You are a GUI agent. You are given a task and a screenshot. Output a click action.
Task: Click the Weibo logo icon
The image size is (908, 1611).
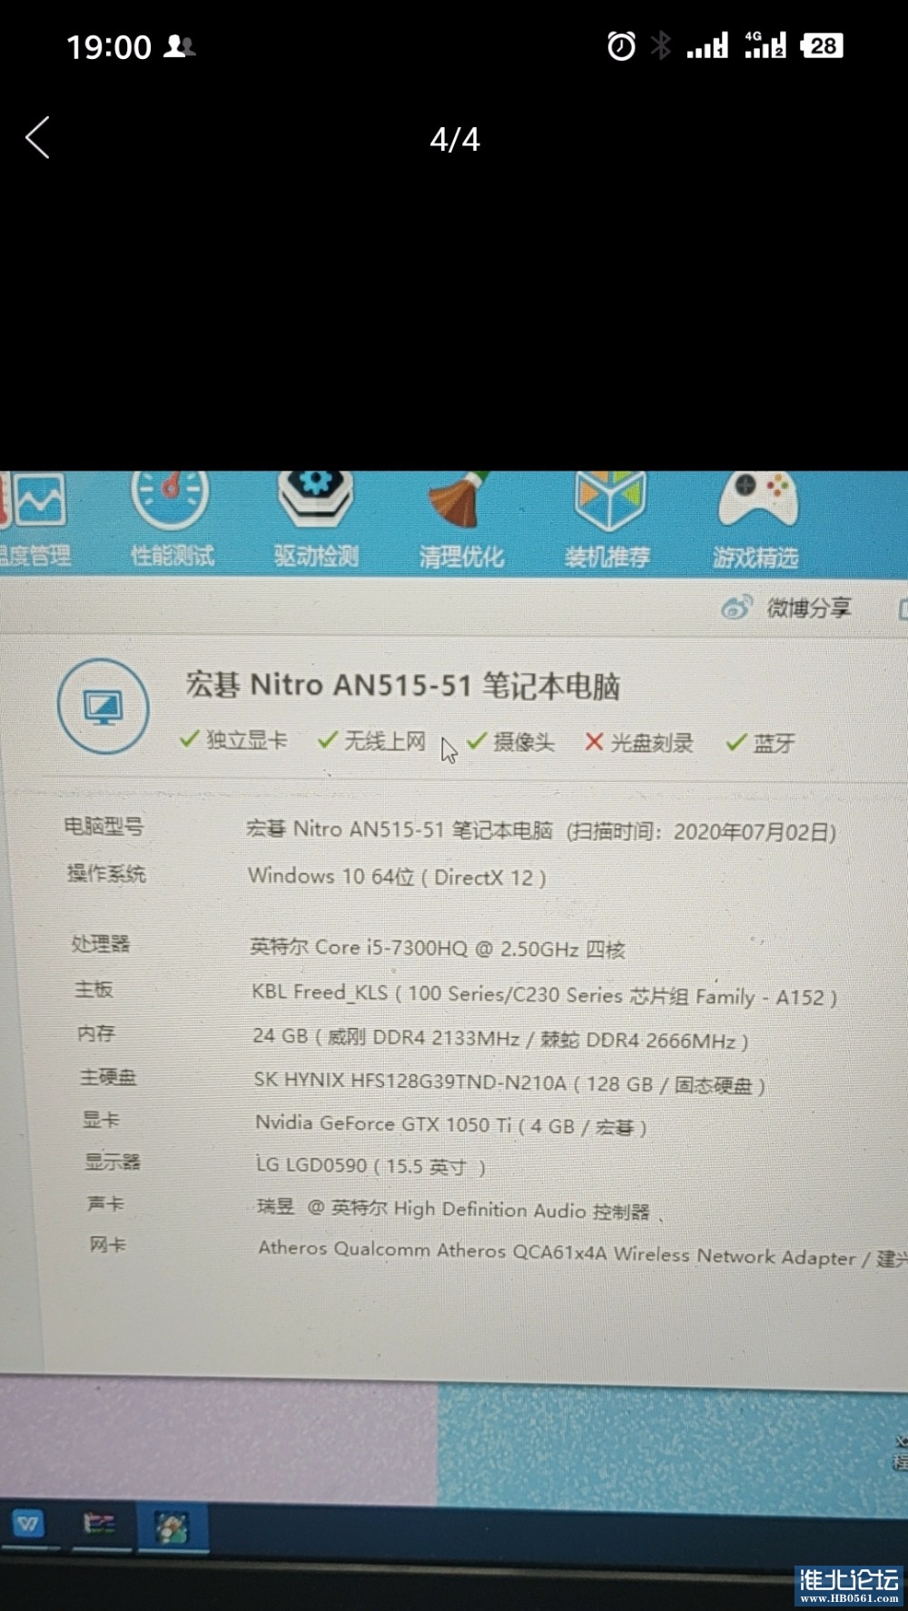point(736,607)
